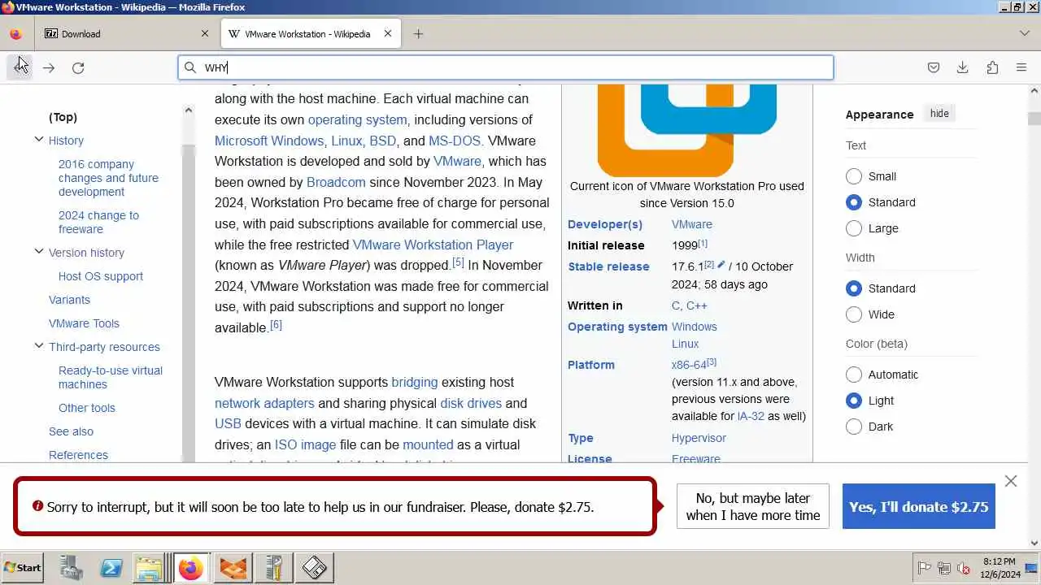Click the address bar containing WHY
1041x585 pixels.
coord(506,67)
